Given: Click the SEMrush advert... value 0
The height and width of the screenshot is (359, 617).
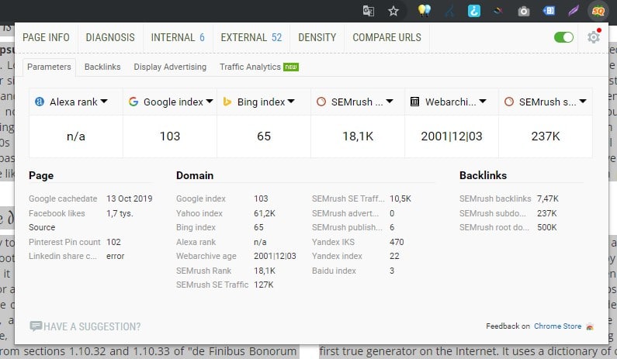Looking at the screenshot, I should [x=392, y=213].
